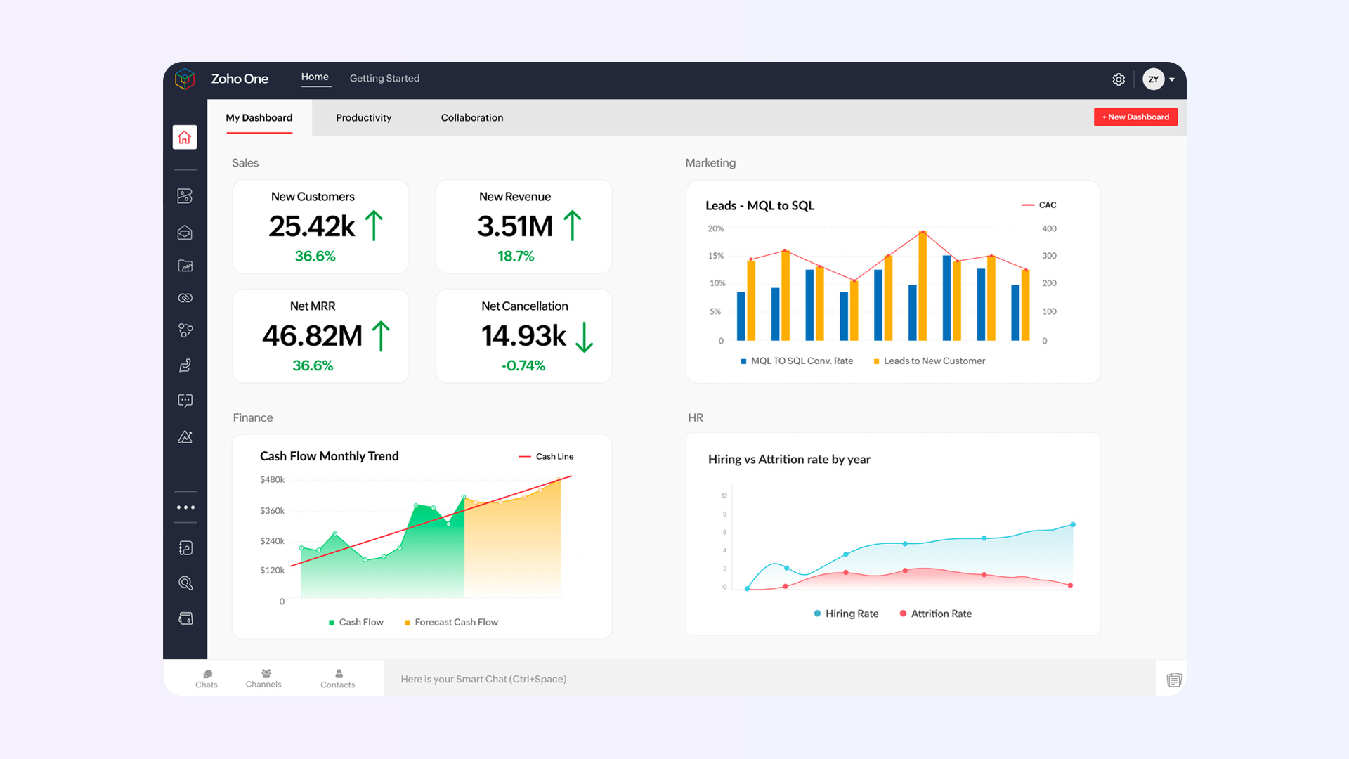Image resolution: width=1349 pixels, height=759 pixels.
Task: Open the address book icon in the sidebar
Action: (185, 548)
